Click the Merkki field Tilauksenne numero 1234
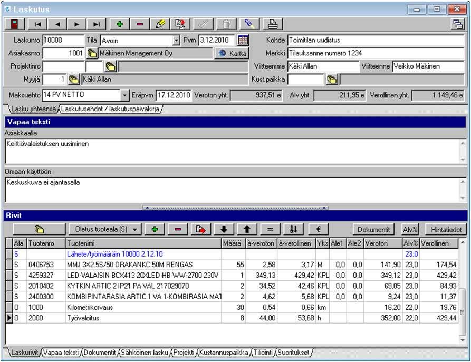 (376, 53)
